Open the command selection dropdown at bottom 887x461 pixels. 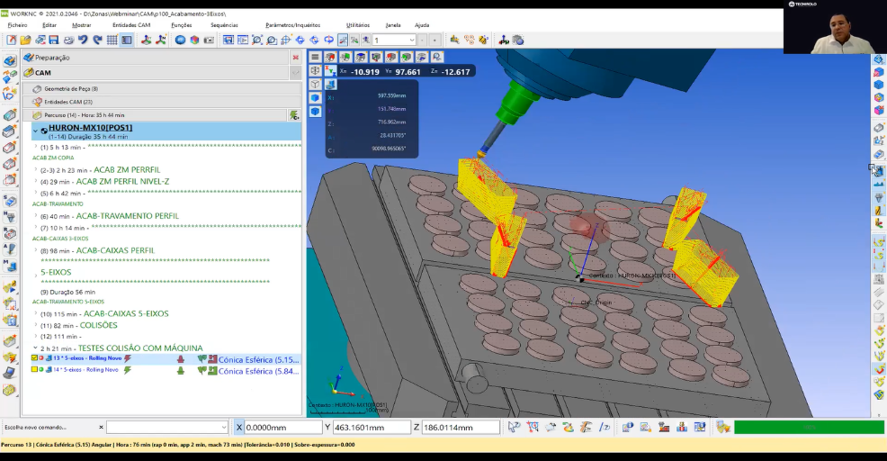pyautogui.click(x=223, y=428)
